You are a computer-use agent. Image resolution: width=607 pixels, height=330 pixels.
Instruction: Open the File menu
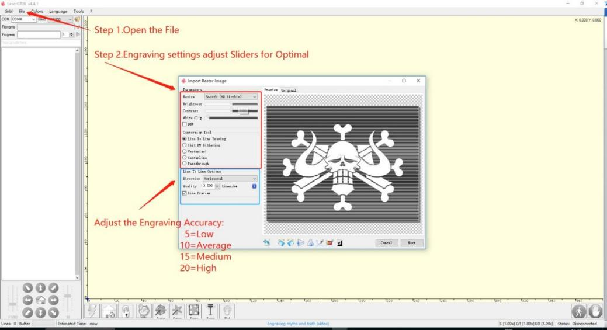tap(22, 11)
